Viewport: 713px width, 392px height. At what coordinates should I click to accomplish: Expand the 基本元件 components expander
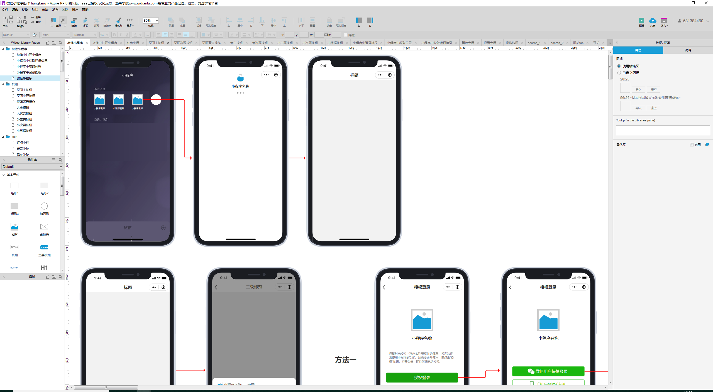[x=4, y=174]
